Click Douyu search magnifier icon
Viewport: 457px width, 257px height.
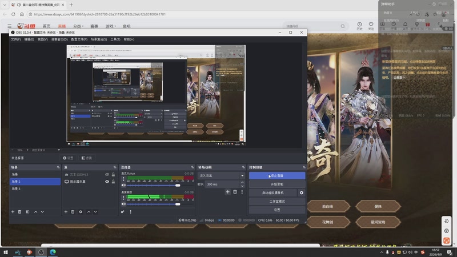[x=343, y=26]
